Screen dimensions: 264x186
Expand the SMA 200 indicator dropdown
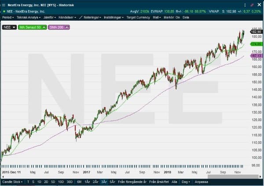point(59,27)
